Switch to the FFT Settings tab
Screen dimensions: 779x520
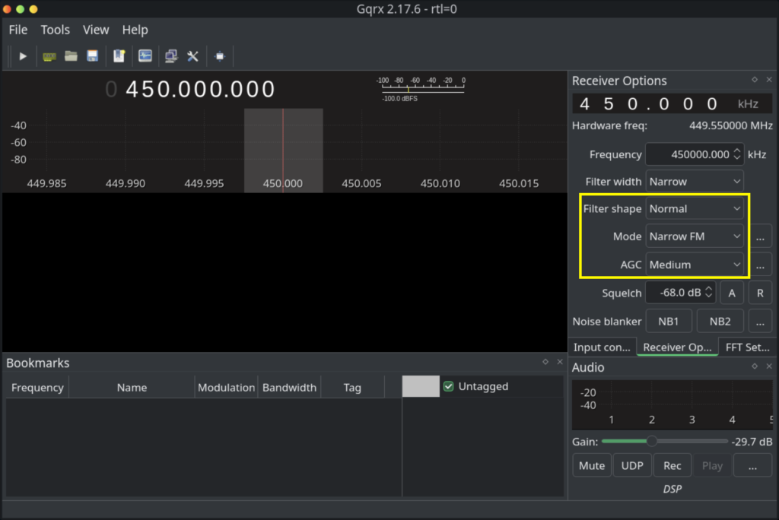tap(747, 347)
